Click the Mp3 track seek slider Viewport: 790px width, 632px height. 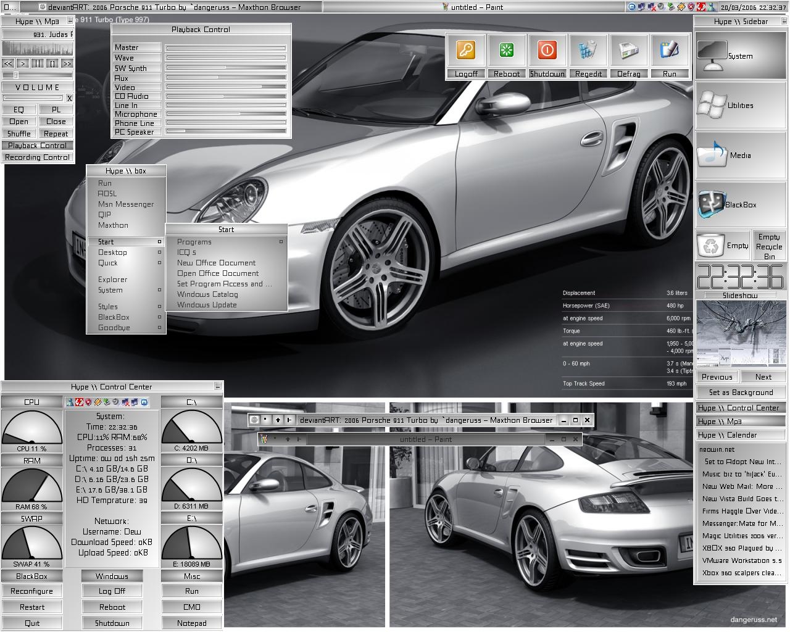(38, 75)
